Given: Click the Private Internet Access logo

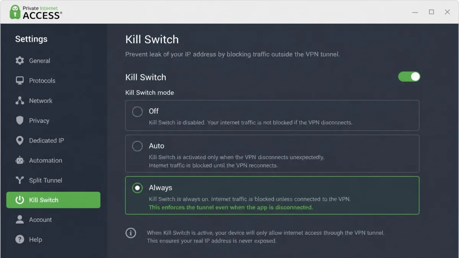Looking at the screenshot, I should click(x=36, y=12).
